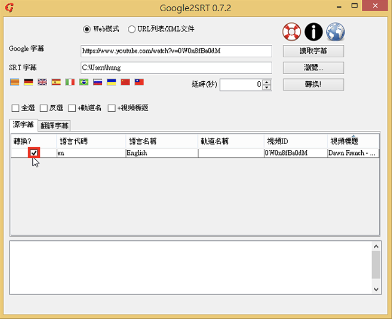392x320 pixels.
Task: Switch to the 翻譯字幕 tab
Action: pyautogui.click(x=54, y=126)
